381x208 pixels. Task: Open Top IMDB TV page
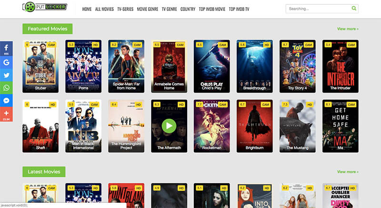pos(239,9)
